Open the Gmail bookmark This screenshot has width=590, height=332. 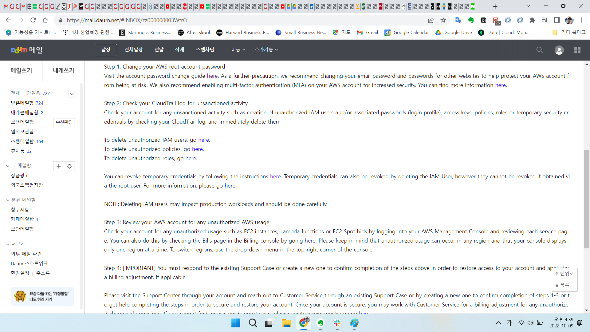pos(368,33)
